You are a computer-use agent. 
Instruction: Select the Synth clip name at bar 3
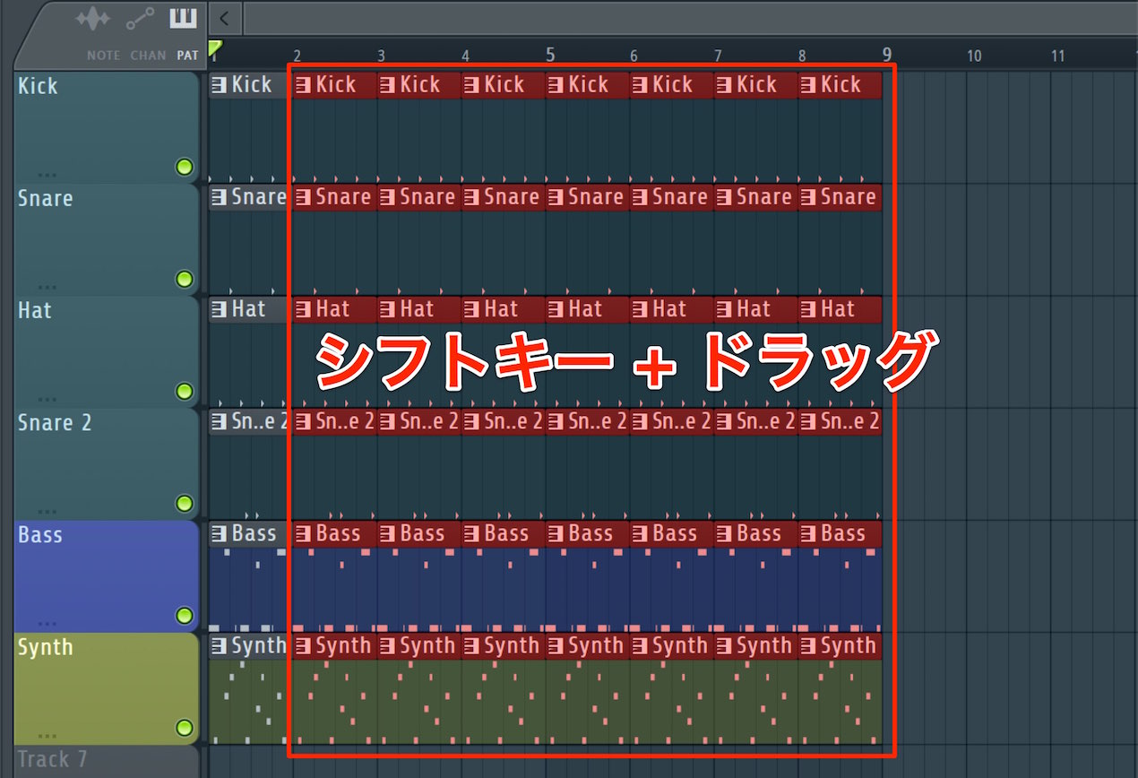[427, 646]
